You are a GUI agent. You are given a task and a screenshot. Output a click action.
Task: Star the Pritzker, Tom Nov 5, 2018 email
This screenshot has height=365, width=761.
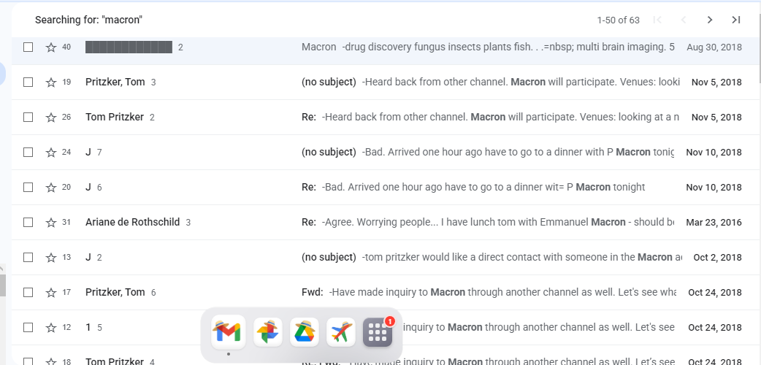tap(51, 82)
